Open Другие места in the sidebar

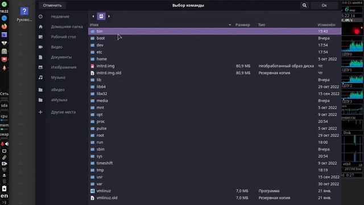(x=63, y=112)
